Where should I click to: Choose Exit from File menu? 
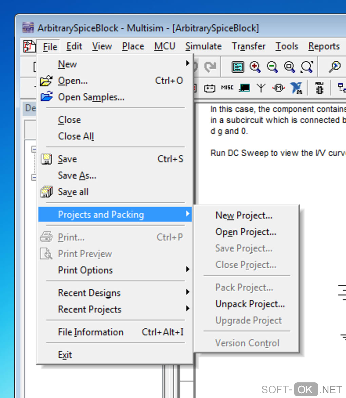[x=115, y=355]
